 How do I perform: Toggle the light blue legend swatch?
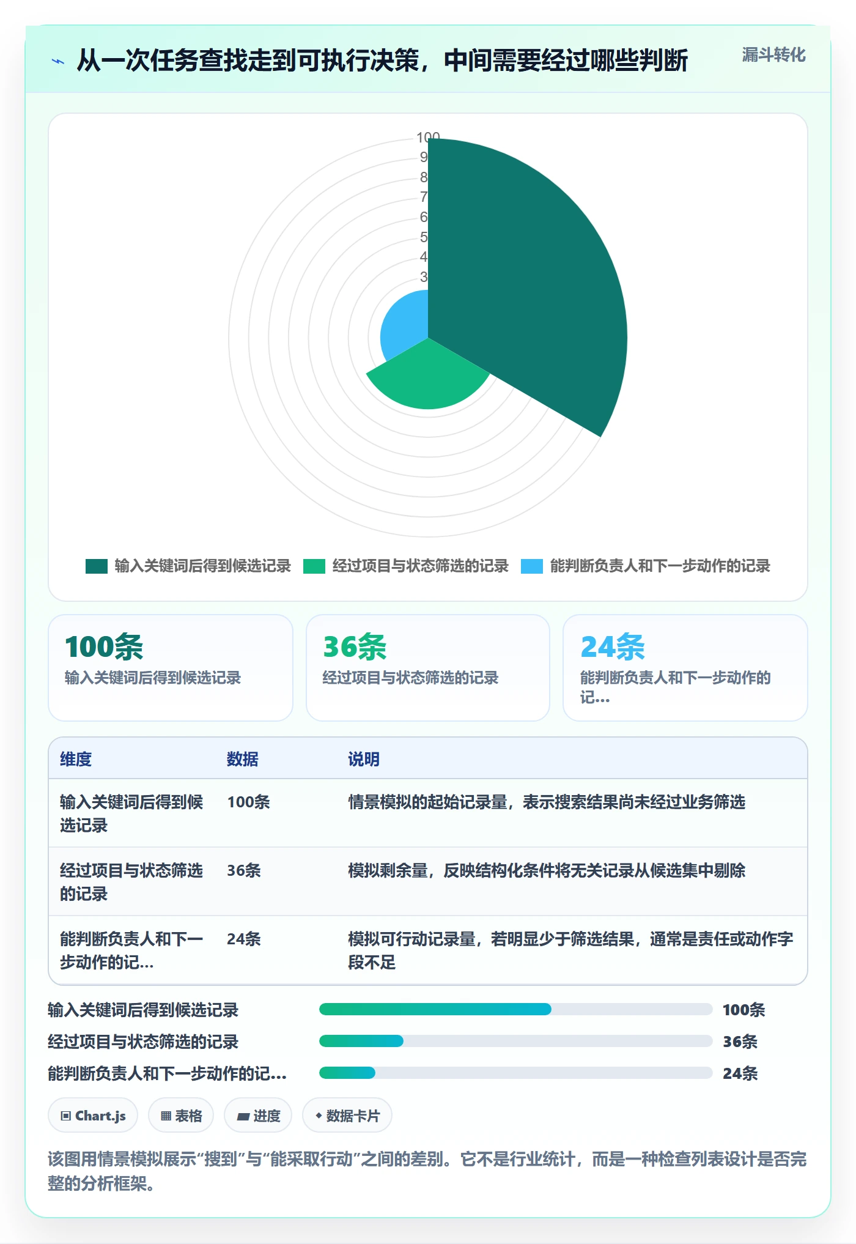pos(532,566)
